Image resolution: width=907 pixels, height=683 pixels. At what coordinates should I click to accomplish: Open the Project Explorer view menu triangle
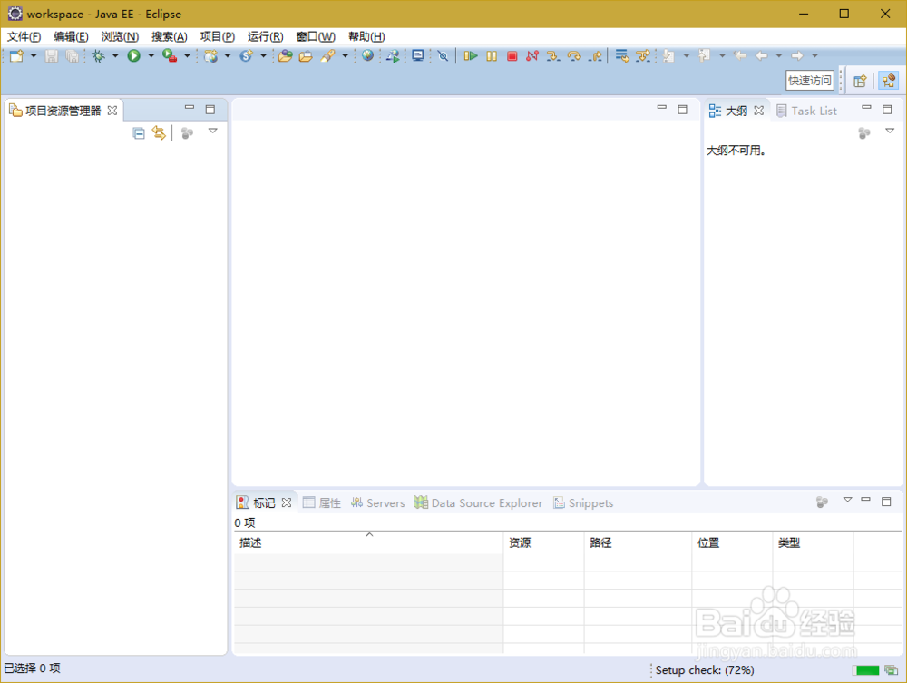pos(213,132)
